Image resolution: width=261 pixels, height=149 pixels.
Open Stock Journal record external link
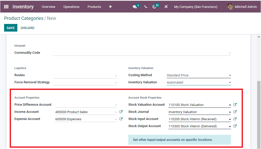click(x=235, y=112)
